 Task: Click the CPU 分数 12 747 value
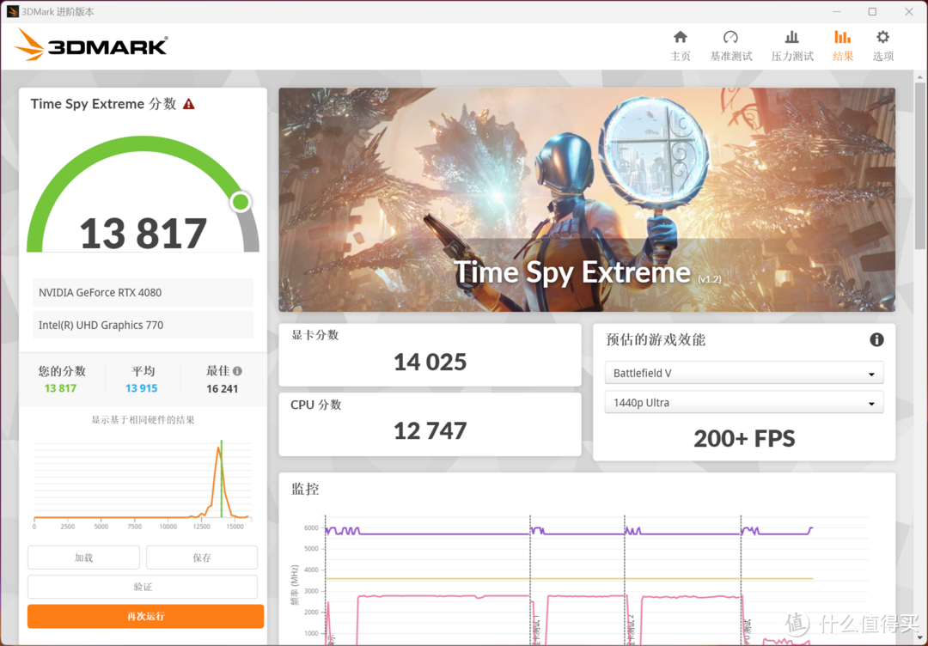click(x=430, y=431)
